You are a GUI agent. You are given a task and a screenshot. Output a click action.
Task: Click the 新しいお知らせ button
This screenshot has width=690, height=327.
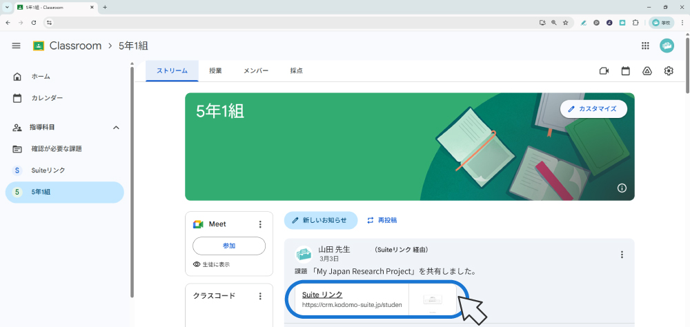[320, 220]
